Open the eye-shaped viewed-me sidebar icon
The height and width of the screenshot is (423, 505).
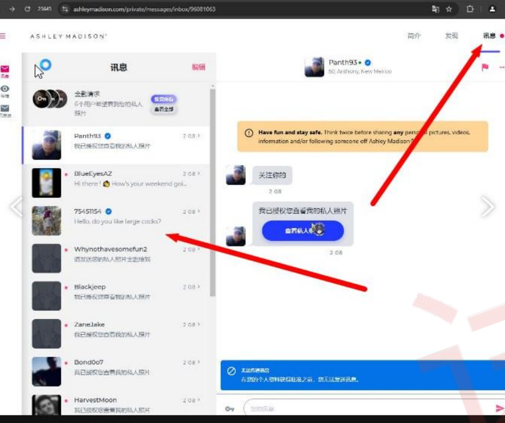(4, 90)
